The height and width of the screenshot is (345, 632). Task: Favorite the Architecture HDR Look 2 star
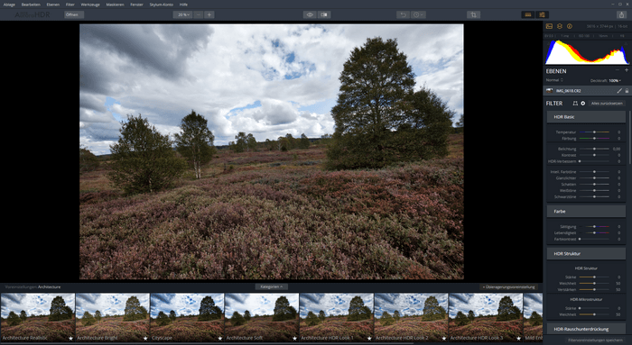click(444, 338)
